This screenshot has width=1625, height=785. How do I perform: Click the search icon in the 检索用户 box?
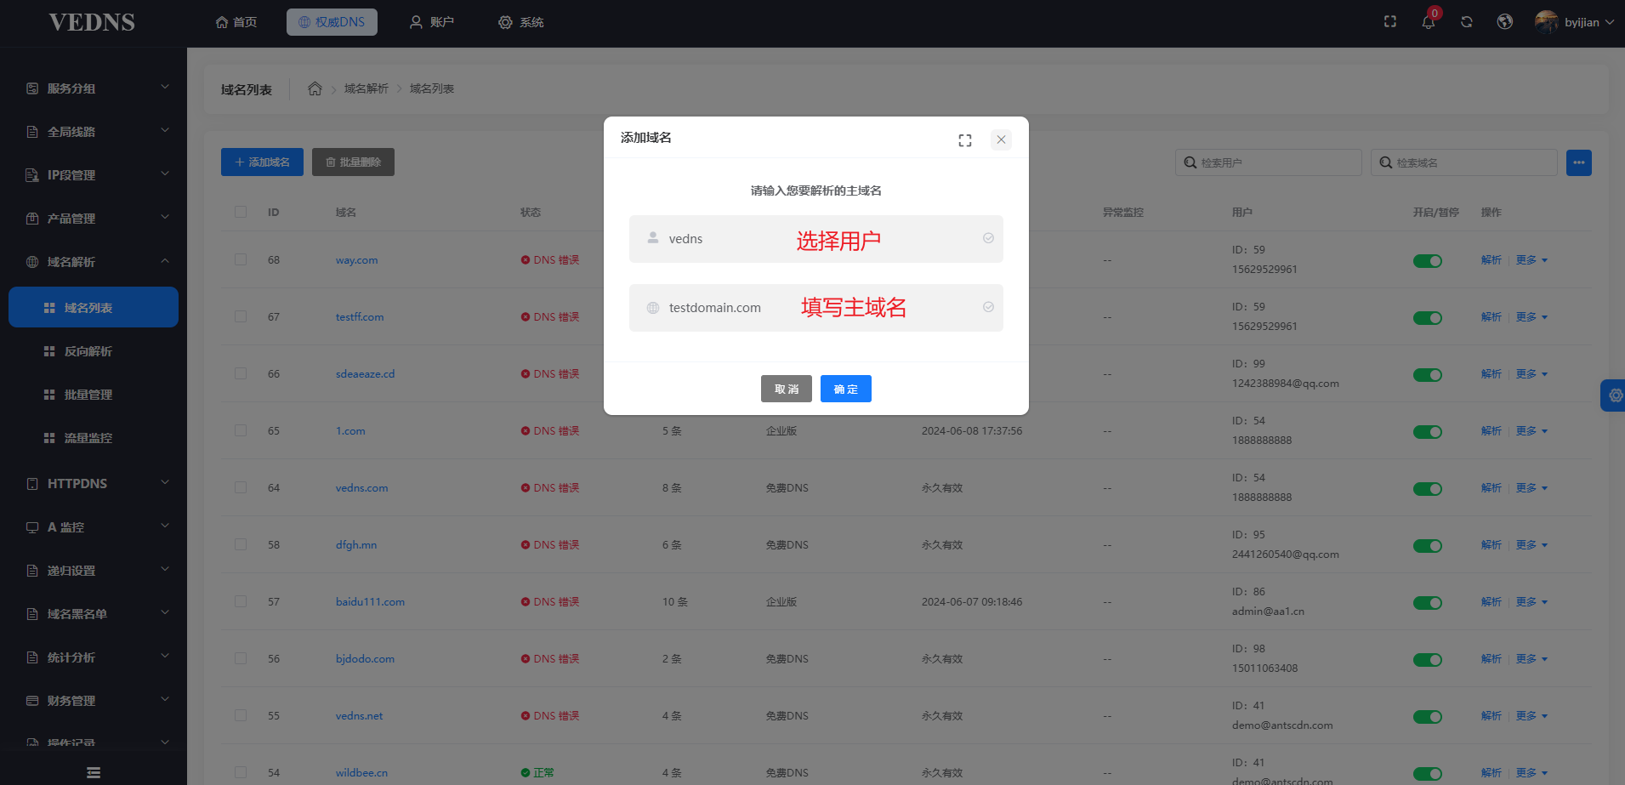click(x=1190, y=162)
